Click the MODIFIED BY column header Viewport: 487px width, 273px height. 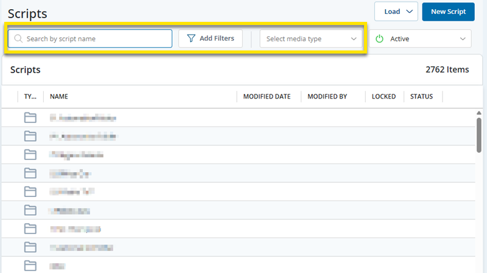click(x=327, y=97)
